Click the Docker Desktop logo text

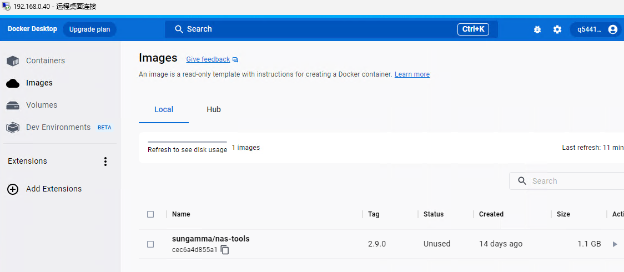click(x=32, y=29)
